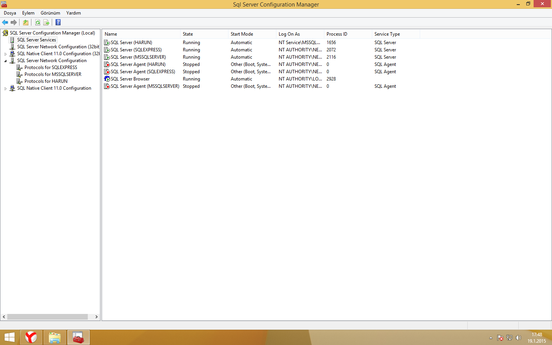
Task: Select Protocols for HARUN tree item label
Action: click(46, 81)
